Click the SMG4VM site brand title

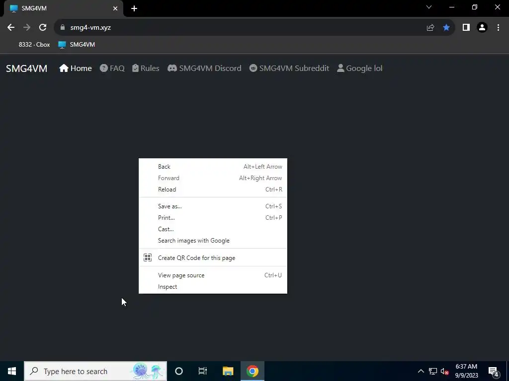pos(27,68)
